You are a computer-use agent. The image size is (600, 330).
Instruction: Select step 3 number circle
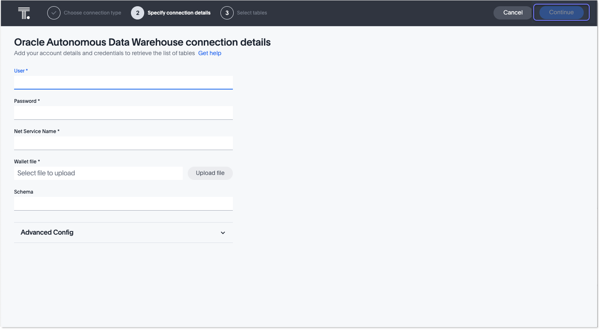pos(227,13)
